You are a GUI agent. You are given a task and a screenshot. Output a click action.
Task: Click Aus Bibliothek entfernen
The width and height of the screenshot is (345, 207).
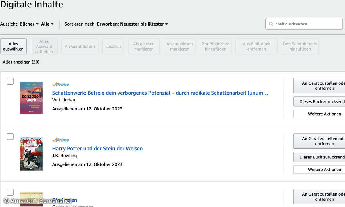(256, 46)
